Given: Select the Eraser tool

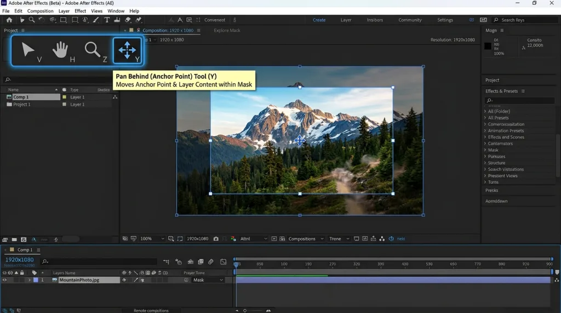Looking at the screenshot, I should pyautogui.click(x=128, y=20).
